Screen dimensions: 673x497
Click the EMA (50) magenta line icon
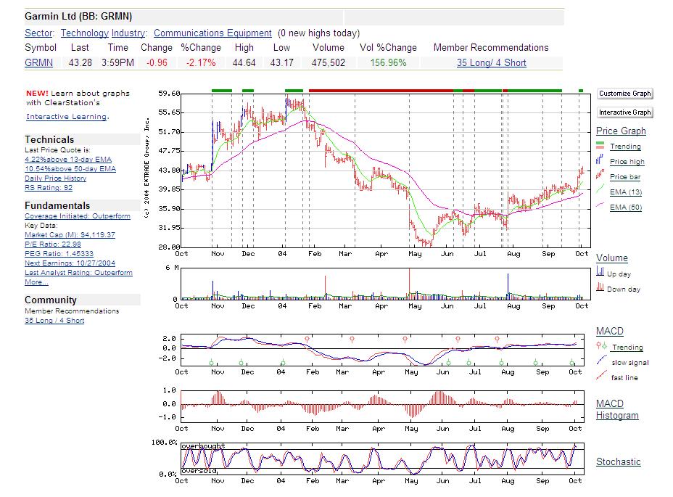(600, 207)
